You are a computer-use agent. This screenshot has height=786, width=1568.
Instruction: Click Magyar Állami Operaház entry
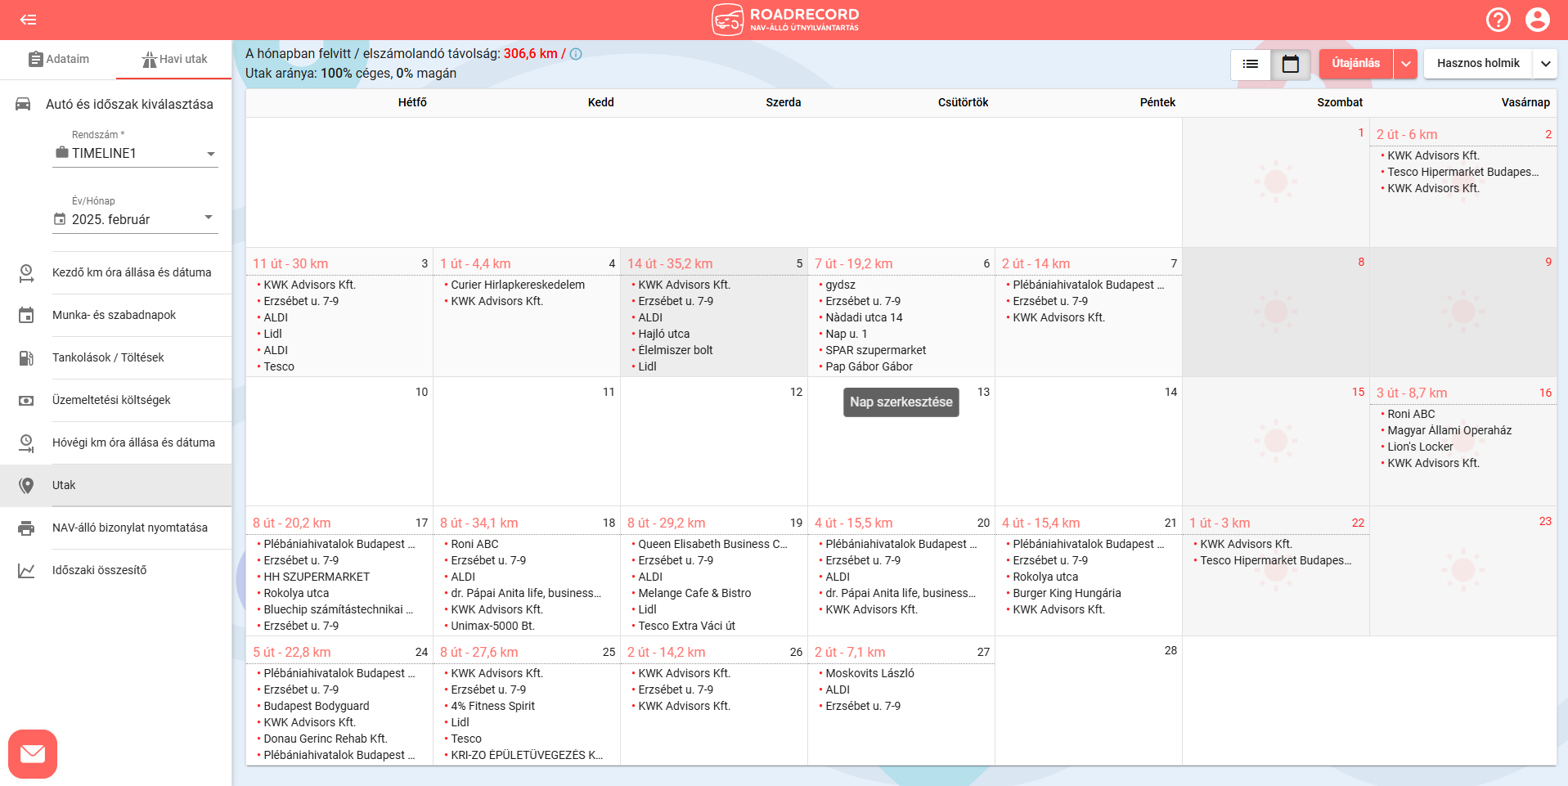(1449, 430)
